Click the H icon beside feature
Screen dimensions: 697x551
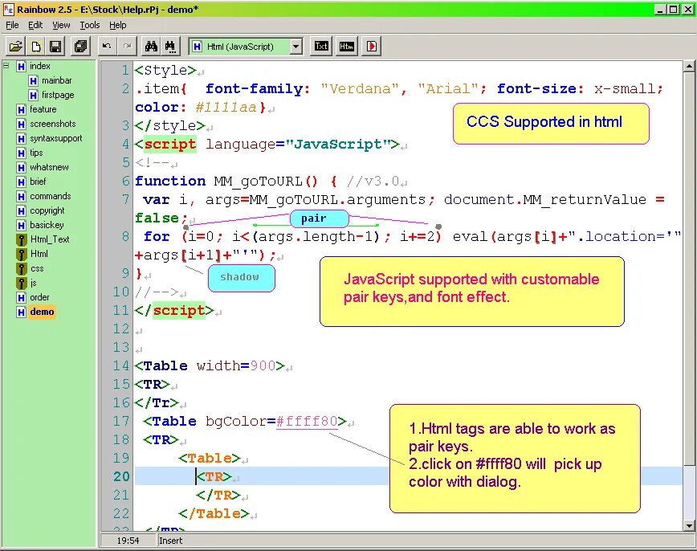point(21,109)
